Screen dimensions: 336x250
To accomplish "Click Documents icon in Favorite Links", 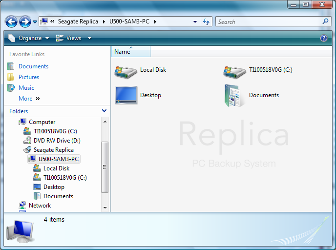I will (11, 66).
